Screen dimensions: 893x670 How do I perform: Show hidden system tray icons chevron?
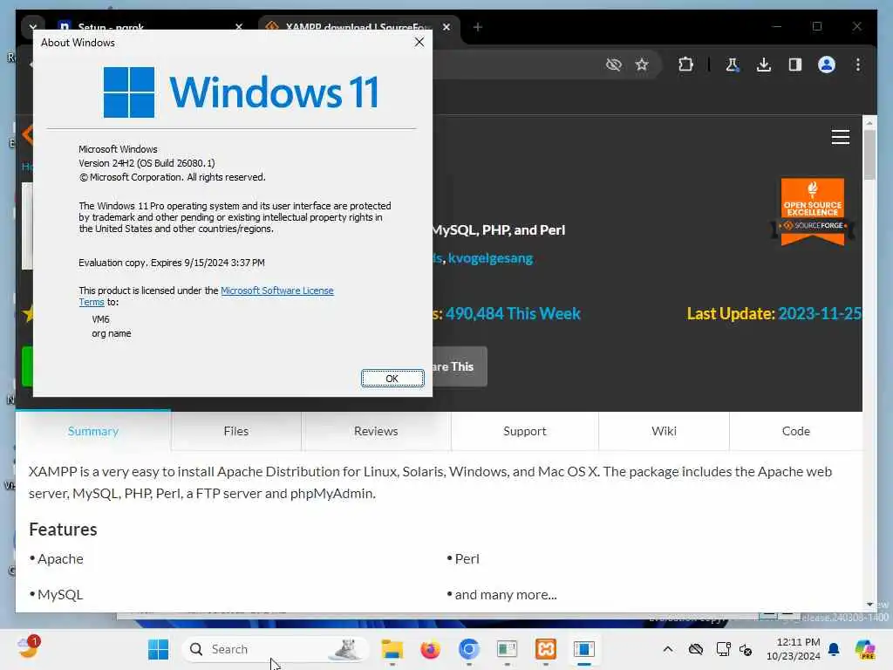click(668, 649)
